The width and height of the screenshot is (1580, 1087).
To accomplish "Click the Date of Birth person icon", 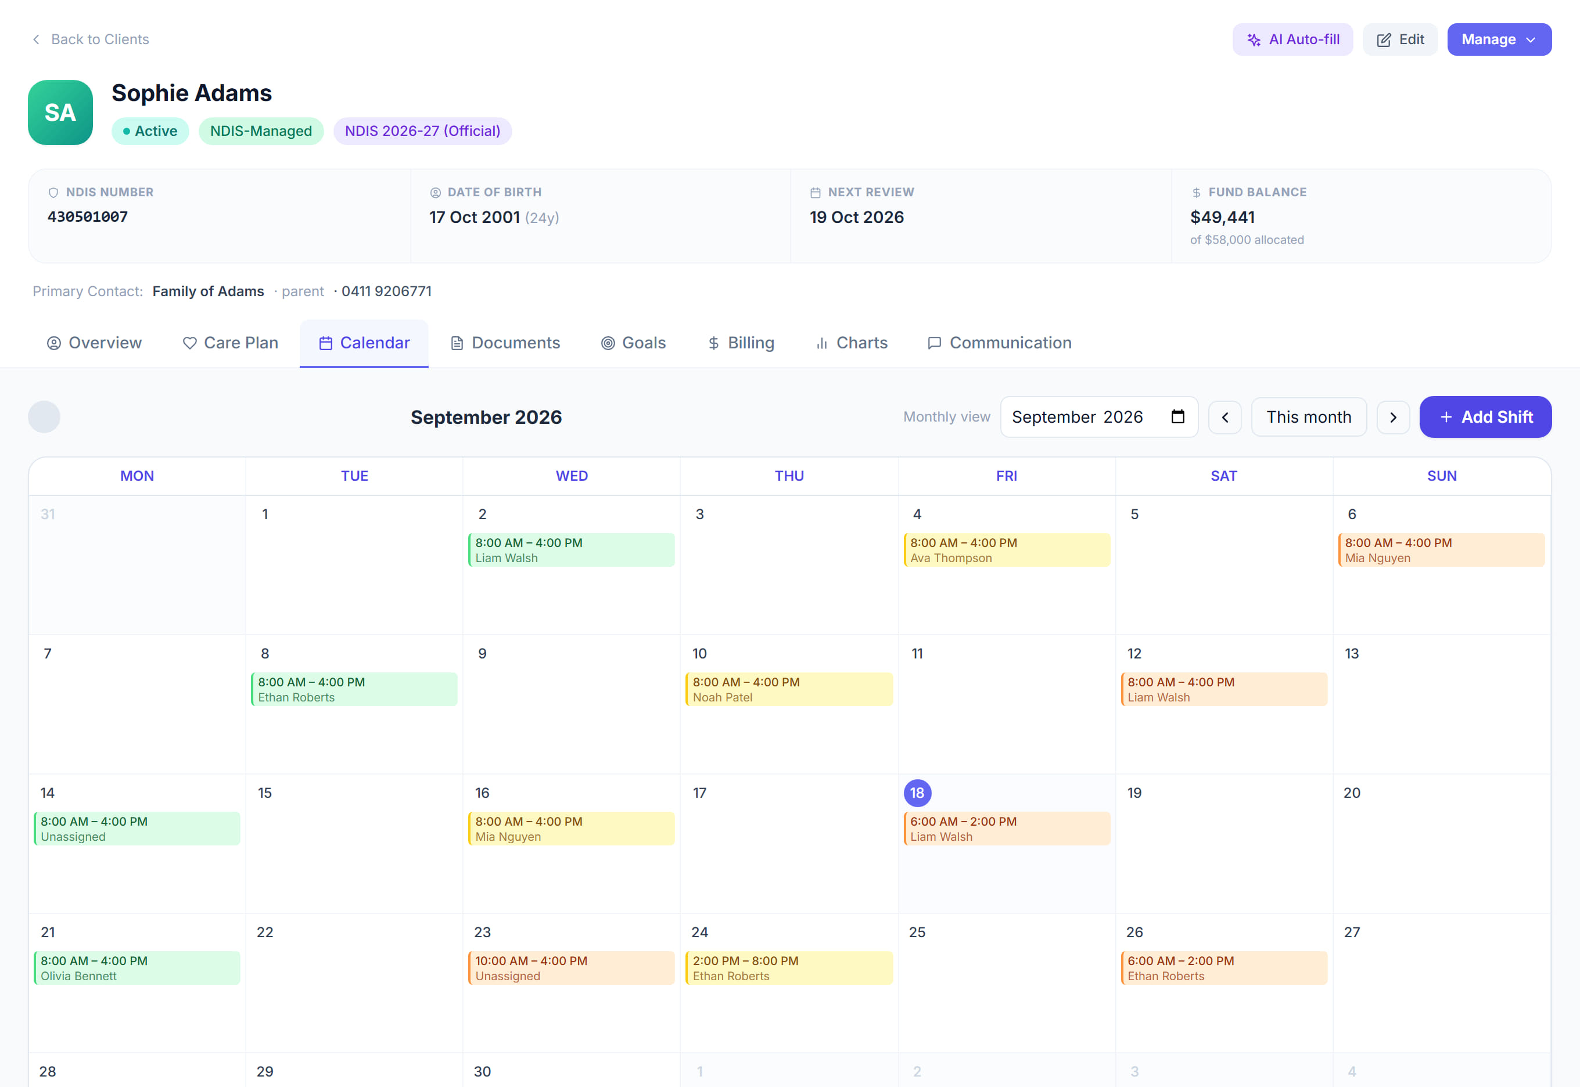I will 435,193.
